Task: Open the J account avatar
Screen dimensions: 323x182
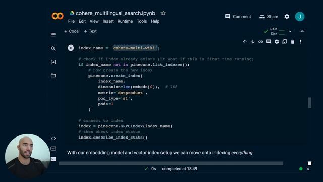Action: [299, 17]
